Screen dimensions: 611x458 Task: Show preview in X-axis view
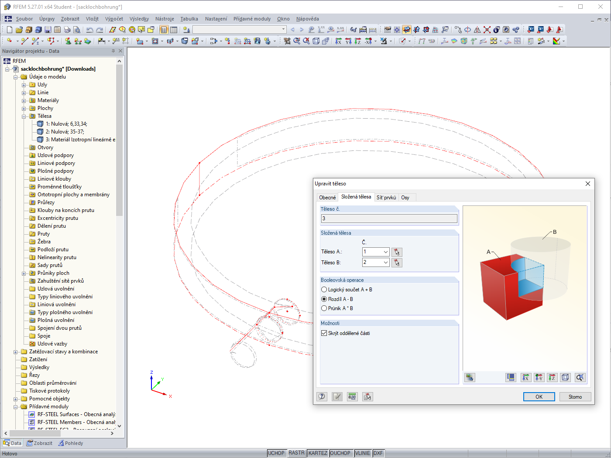pyautogui.click(x=526, y=377)
